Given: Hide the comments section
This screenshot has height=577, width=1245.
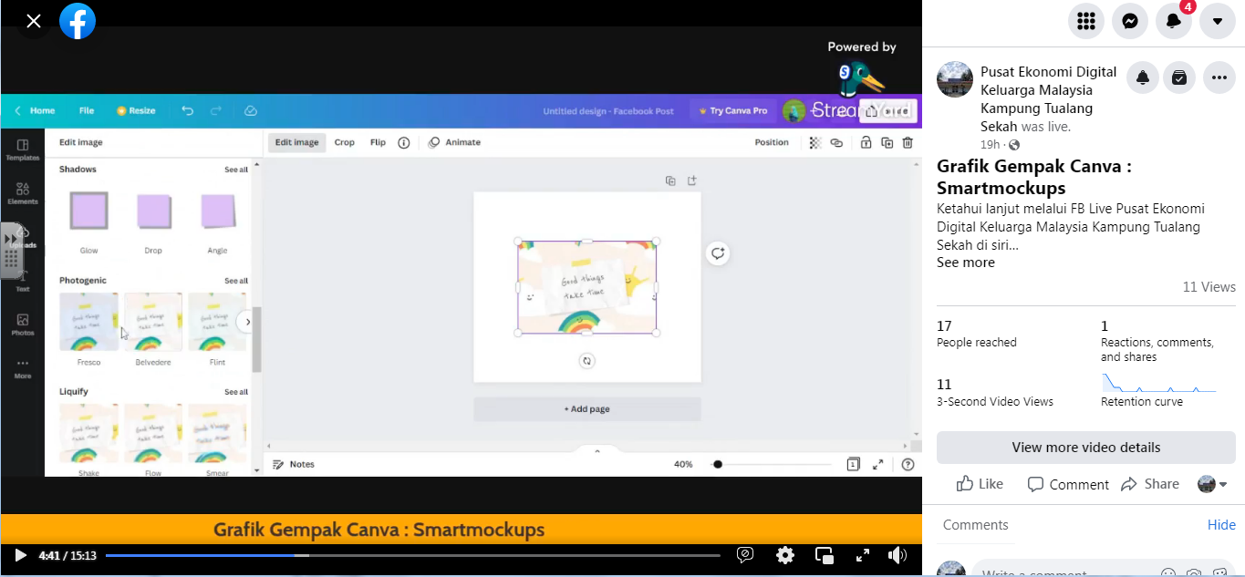Looking at the screenshot, I should tap(1221, 525).
